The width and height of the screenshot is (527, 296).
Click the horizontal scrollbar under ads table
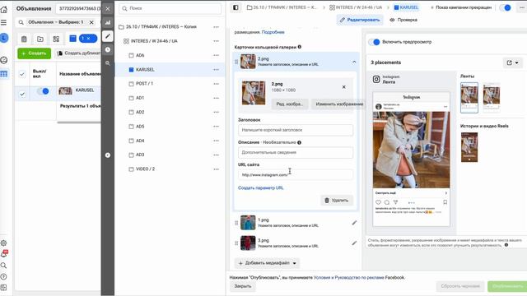[x=79, y=123]
